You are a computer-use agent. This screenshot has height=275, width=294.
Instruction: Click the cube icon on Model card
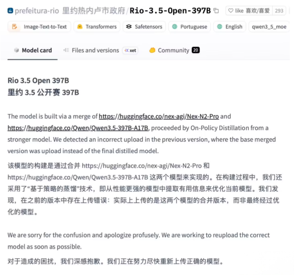(x=16, y=50)
